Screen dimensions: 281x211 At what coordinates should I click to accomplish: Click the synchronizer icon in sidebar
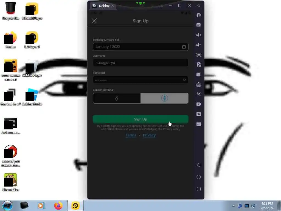199,114
